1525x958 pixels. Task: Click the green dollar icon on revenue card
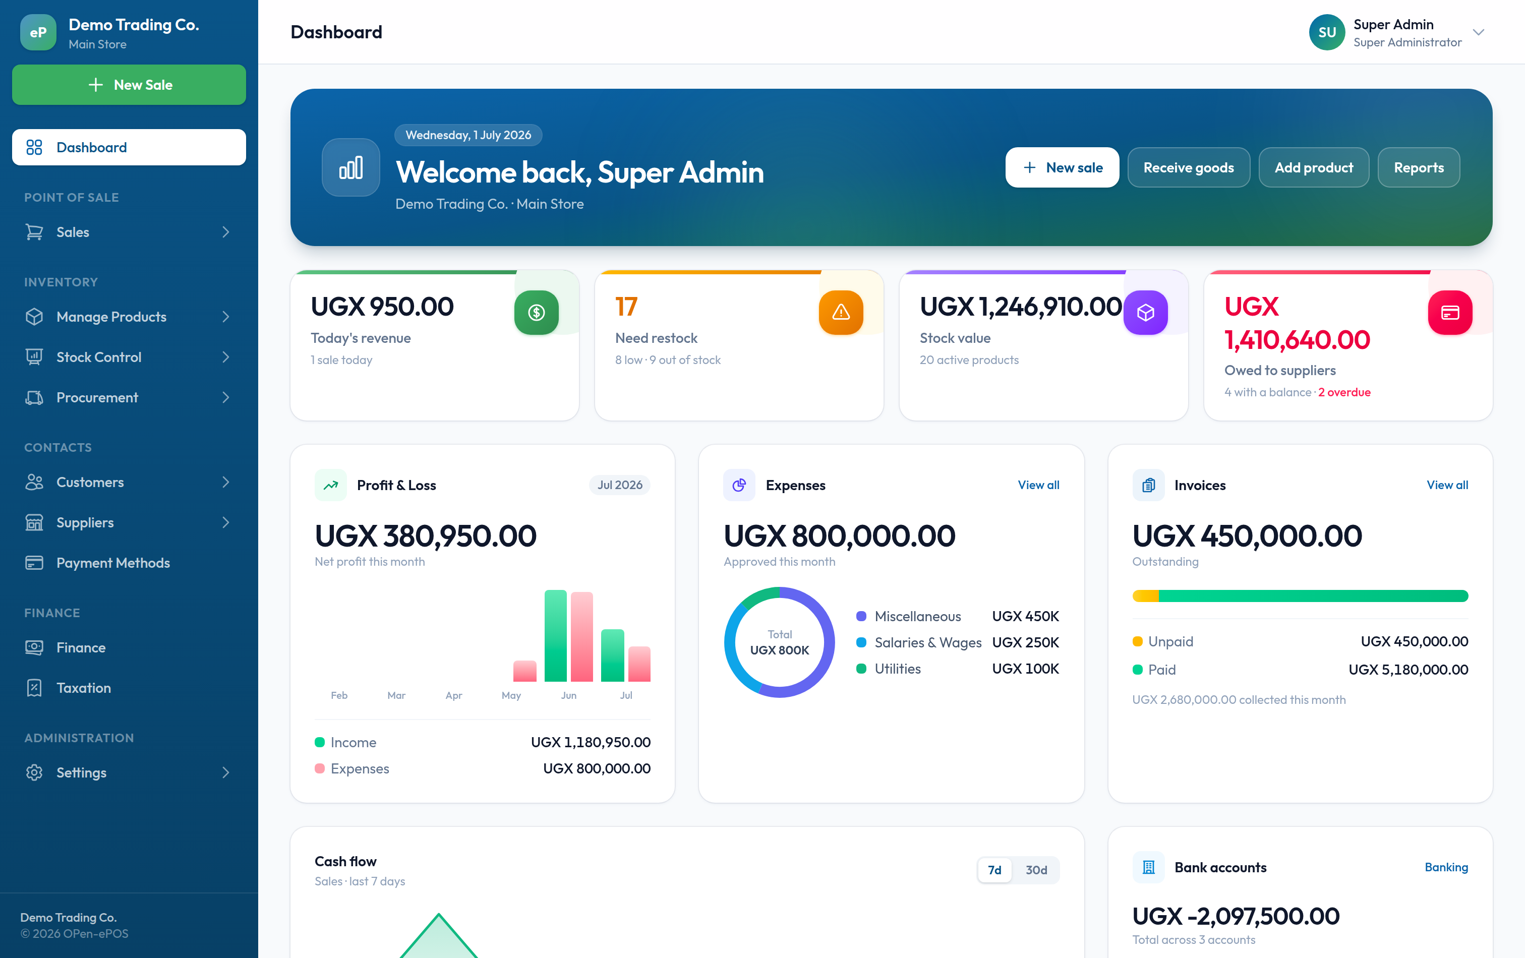pyautogui.click(x=537, y=312)
